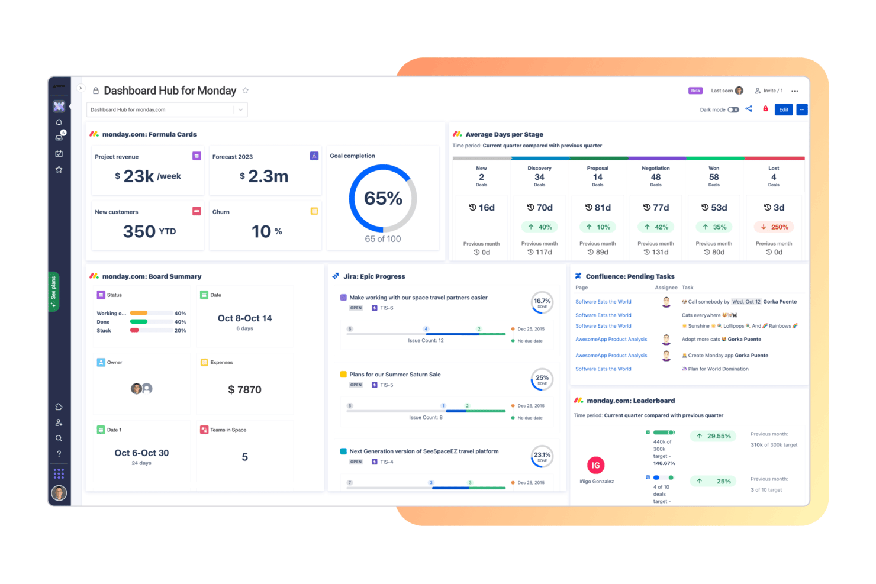Open Software Eats the World link for Call somebody
The height and width of the screenshot is (584, 876).
603,302
